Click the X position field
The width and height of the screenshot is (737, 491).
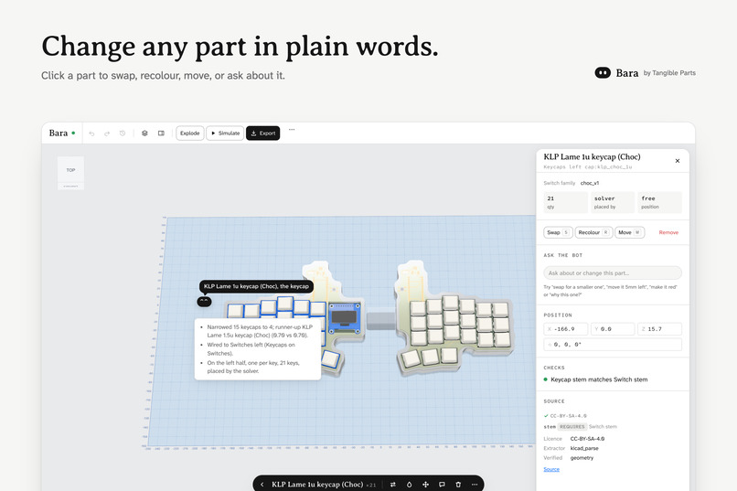pos(565,329)
